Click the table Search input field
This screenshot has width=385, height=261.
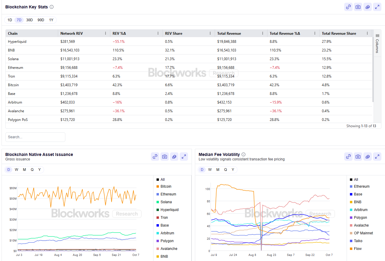click(x=35, y=137)
